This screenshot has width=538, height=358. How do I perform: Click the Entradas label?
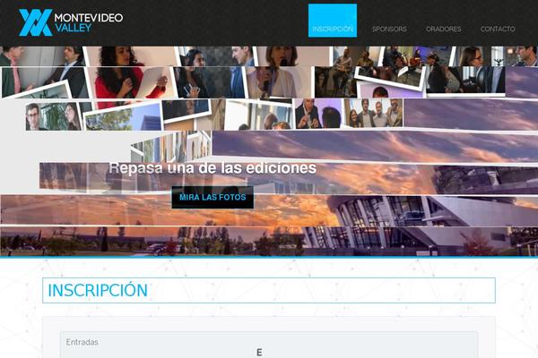[x=82, y=342]
